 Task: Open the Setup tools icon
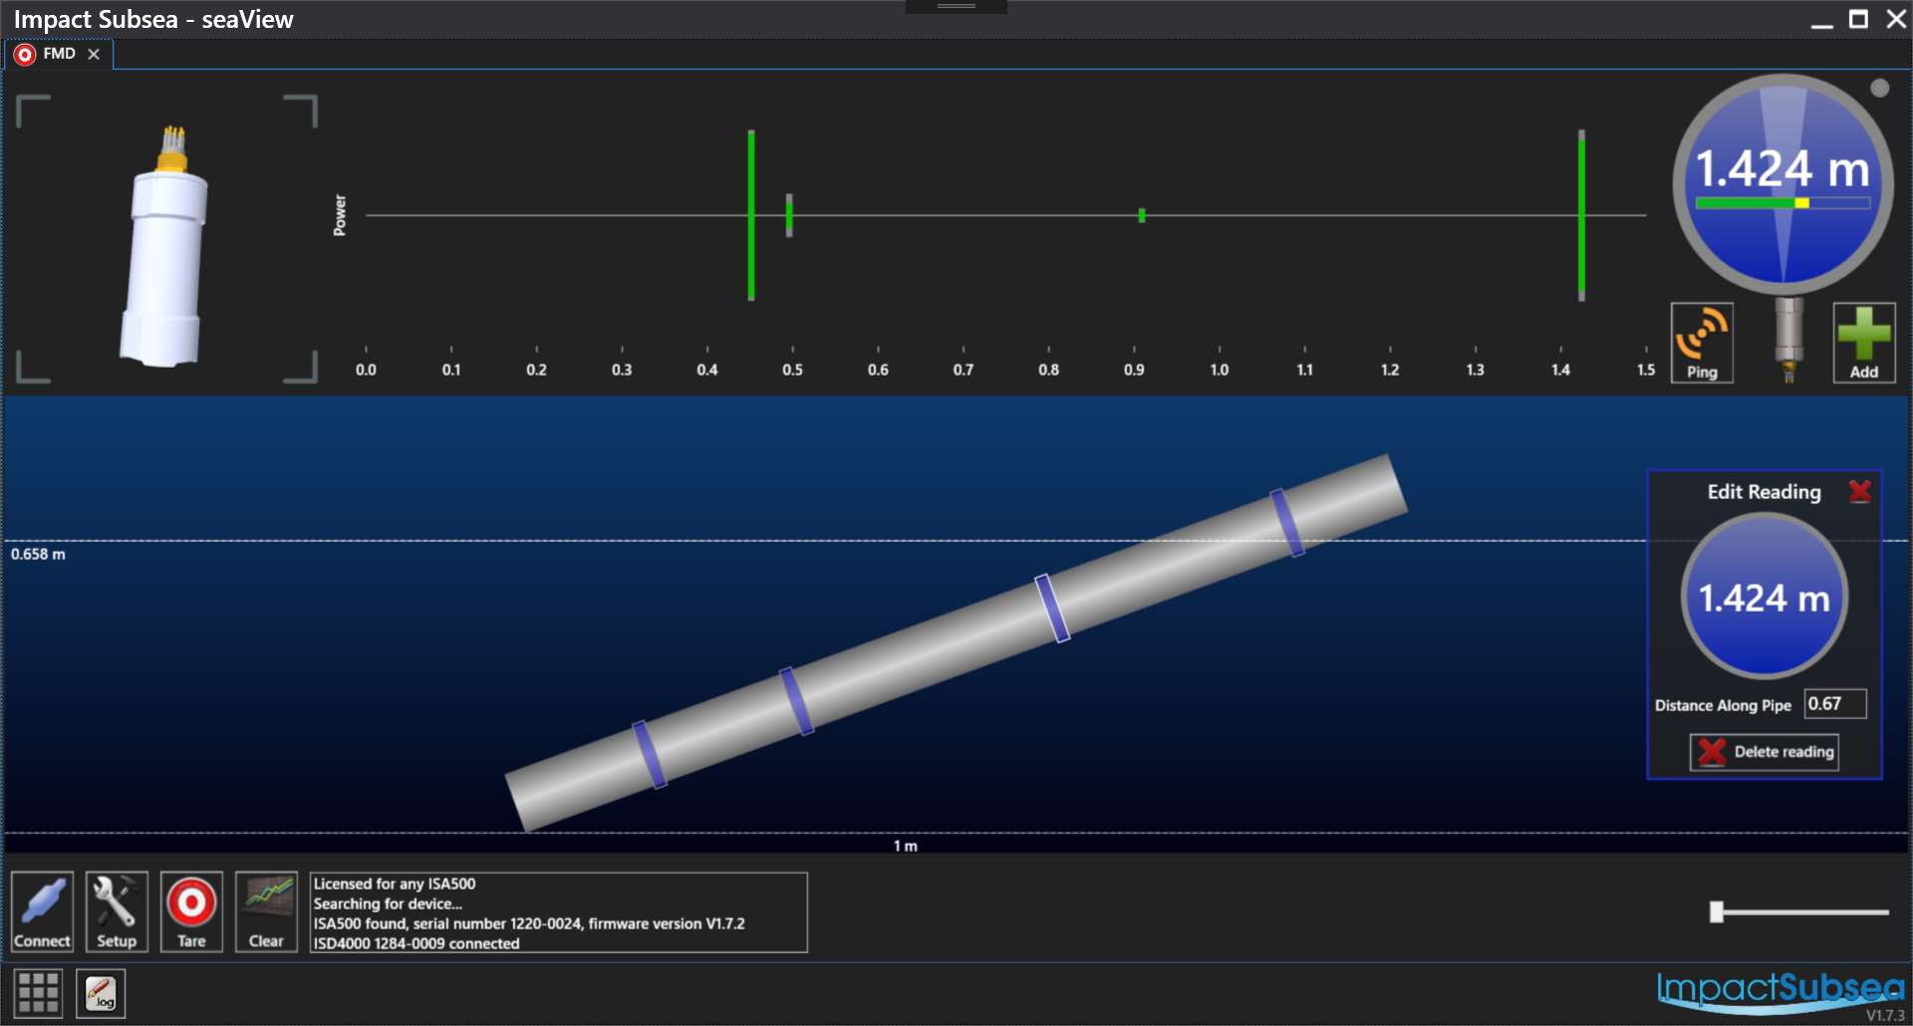[117, 911]
